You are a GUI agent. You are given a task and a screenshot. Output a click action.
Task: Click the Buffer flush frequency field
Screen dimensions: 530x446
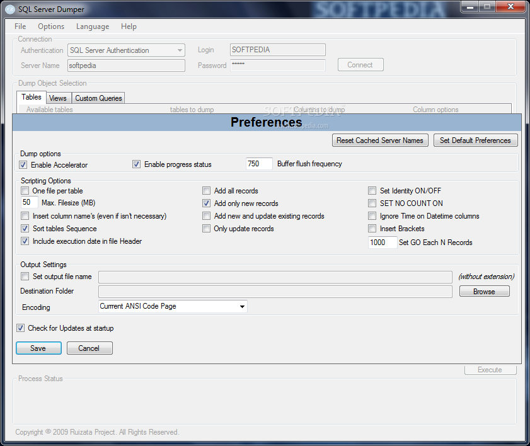[259, 164]
